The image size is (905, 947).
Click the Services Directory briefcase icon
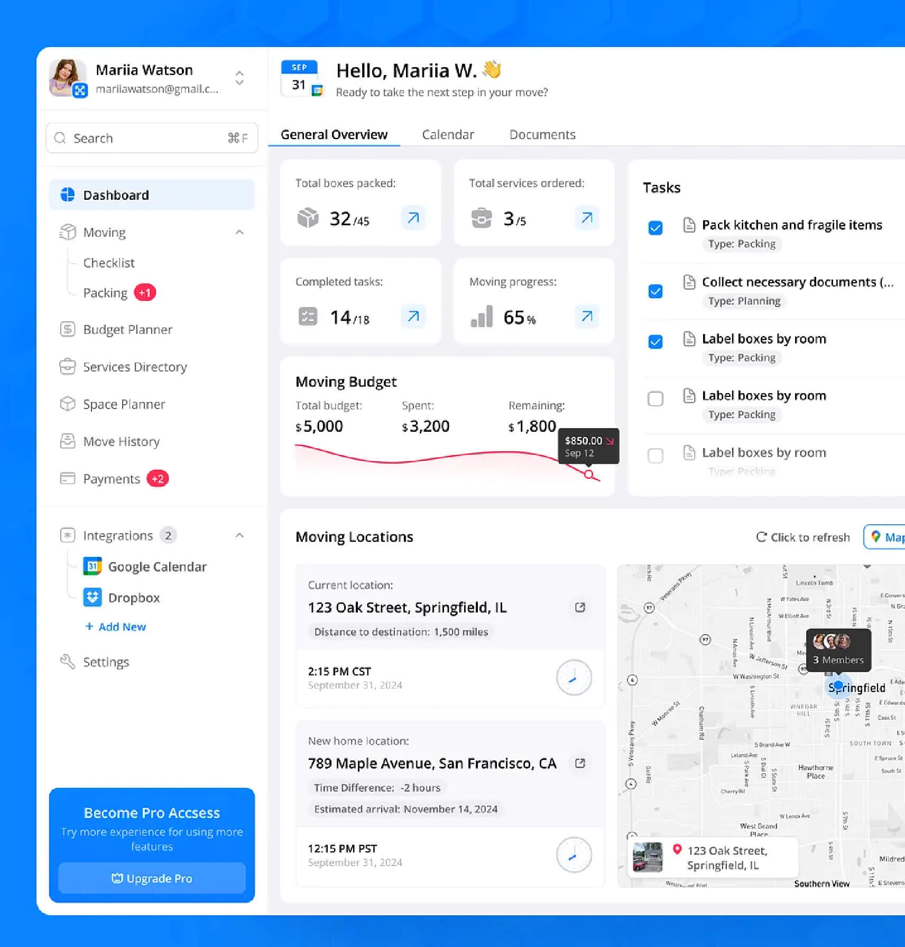coord(68,367)
